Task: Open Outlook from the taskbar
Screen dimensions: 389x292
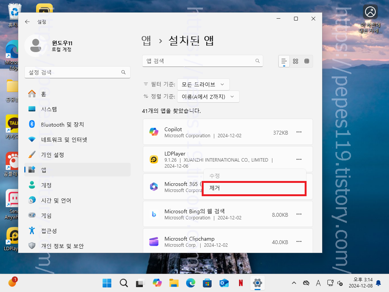Action: coord(224,283)
